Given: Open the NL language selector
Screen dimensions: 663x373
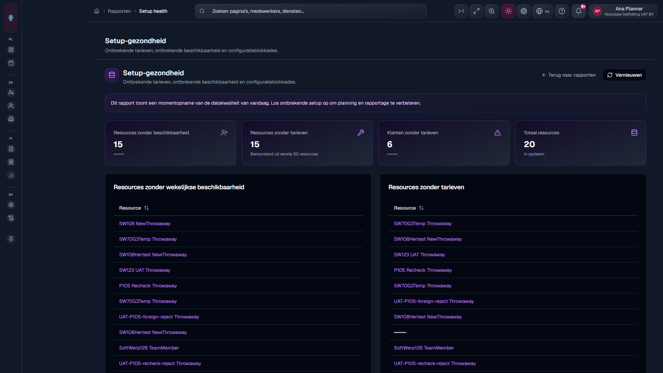Looking at the screenshot, I should (543, 11).
